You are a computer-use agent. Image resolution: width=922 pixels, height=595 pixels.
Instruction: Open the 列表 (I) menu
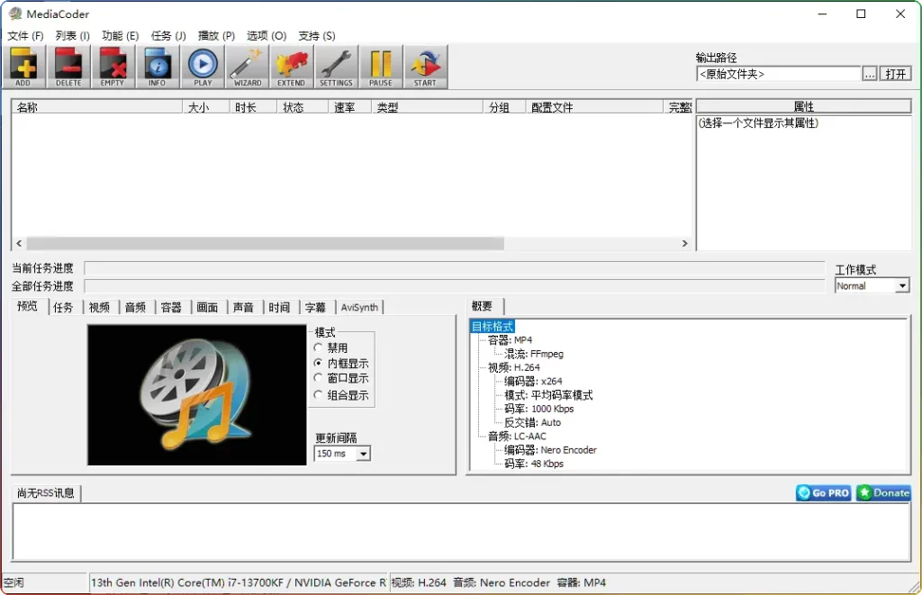(72, 36)
